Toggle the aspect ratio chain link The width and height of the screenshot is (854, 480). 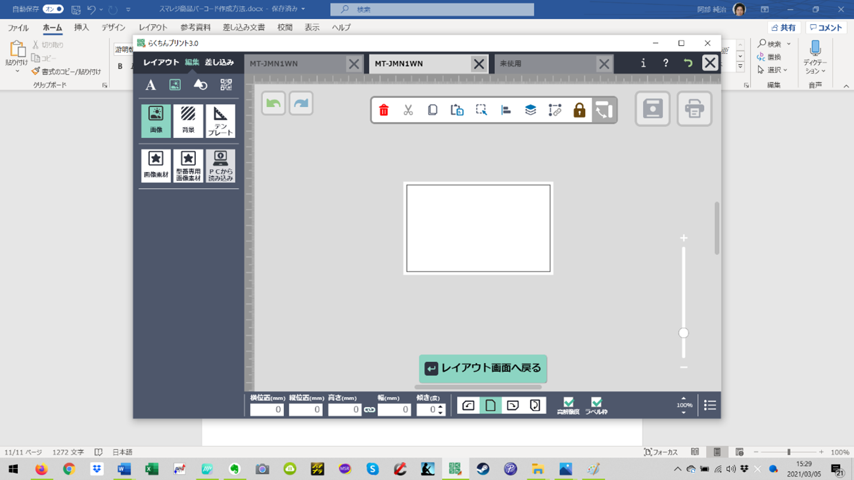tap(369, 410)
